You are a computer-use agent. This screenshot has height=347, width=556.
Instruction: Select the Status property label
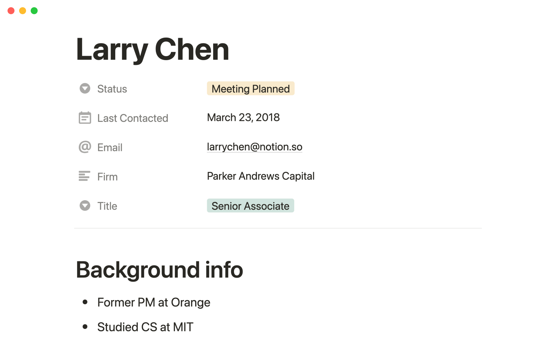[x=112, y=89]
